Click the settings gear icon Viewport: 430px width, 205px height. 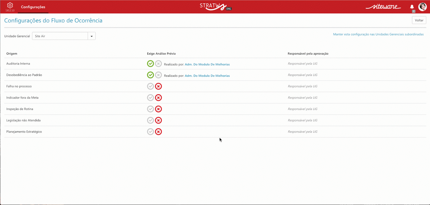point(10,5)
